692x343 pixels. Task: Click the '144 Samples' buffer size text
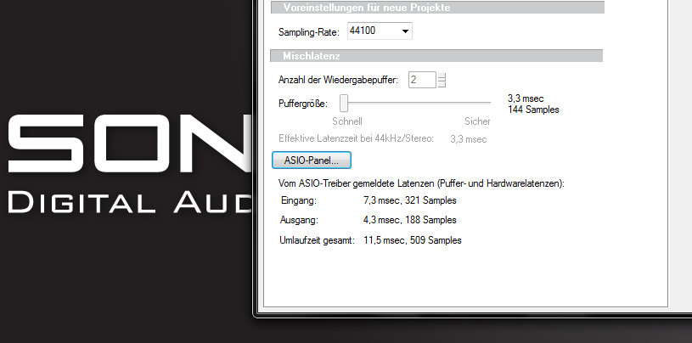[x=533, y=110]
